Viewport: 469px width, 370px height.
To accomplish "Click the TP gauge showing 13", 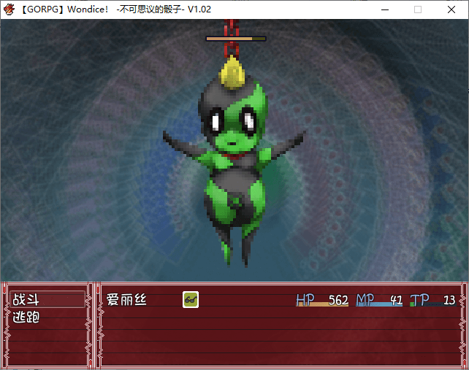I will click(x=432, y=305).
